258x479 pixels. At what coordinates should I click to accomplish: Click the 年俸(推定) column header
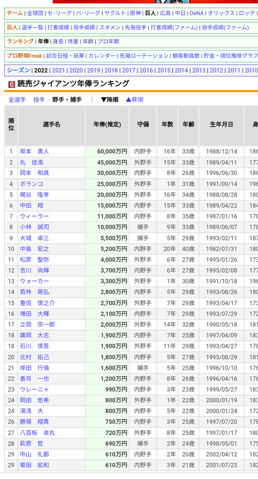(x=107, y=126)
